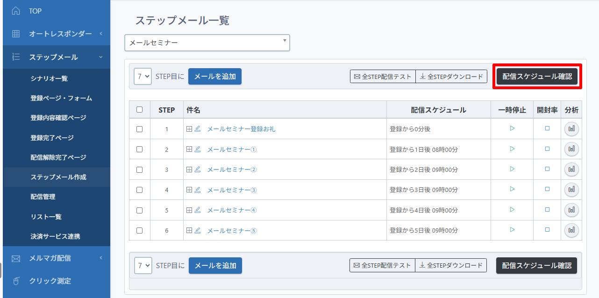This screenshot has width=599, height=298.
Task: Go to リスト一覧 in the sidebar
Action: pos(46,217)
